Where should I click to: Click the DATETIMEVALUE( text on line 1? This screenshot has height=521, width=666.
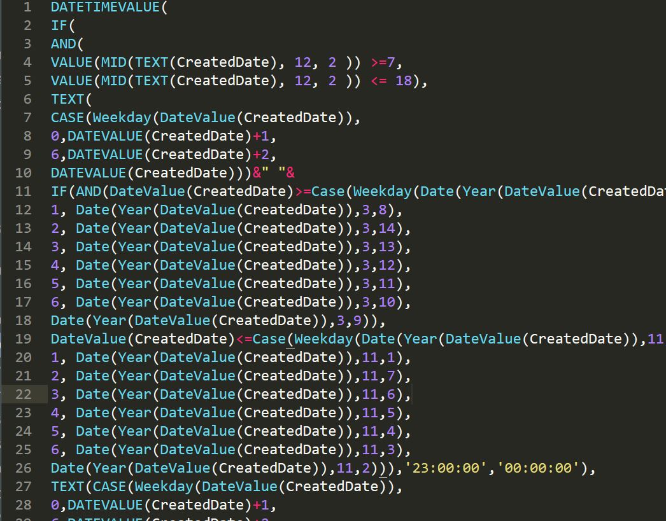(109, 7)
